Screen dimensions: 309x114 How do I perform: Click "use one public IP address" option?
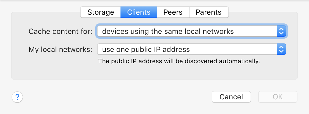[146, 49]
